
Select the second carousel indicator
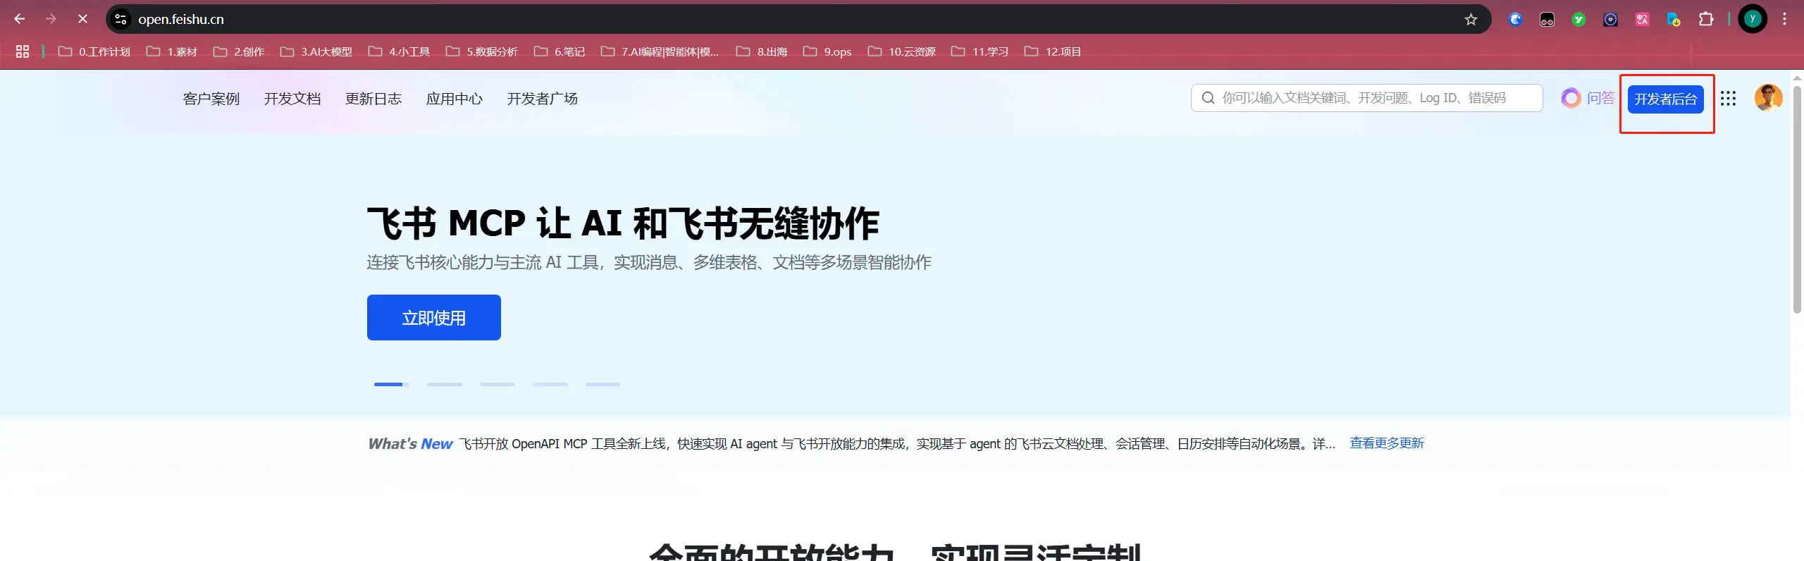[445, 384]
